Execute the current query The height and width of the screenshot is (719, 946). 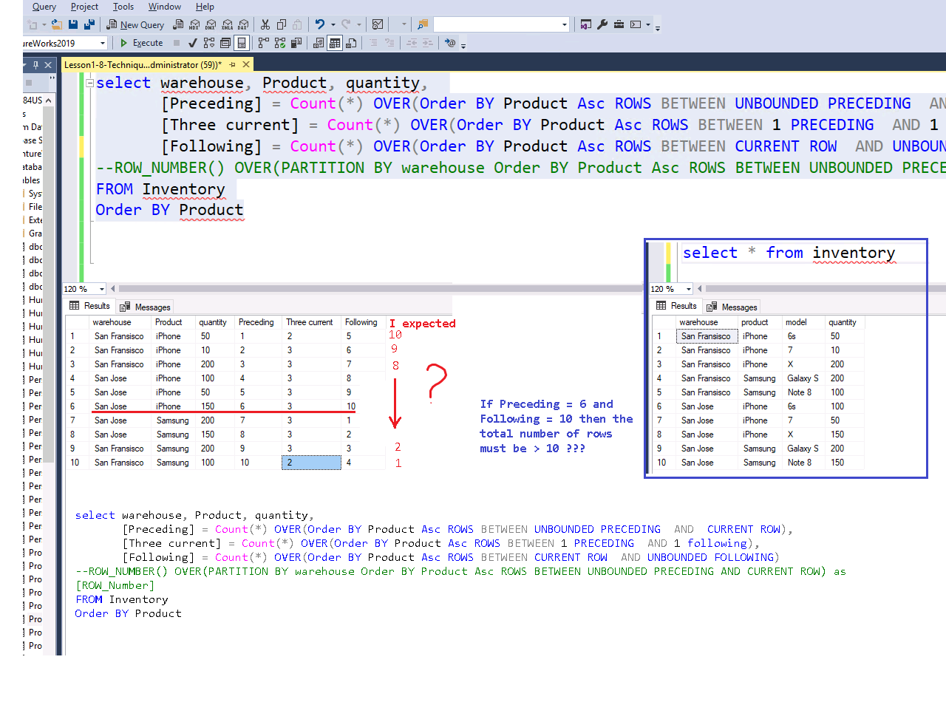pyautogui.click(x=142, y=43)
